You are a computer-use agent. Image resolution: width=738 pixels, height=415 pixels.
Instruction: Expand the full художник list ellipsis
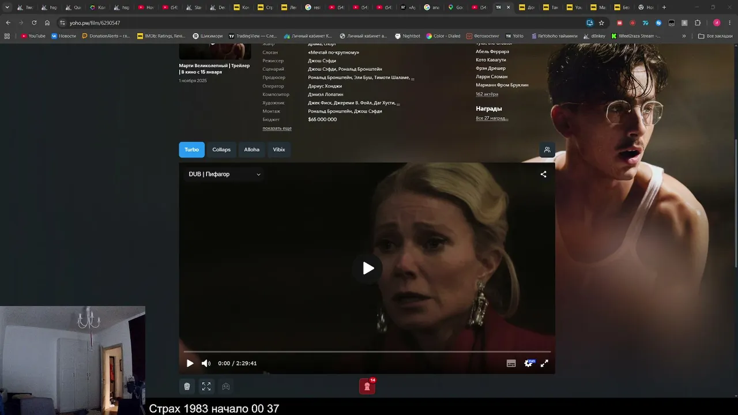click(x=398, y=103)
